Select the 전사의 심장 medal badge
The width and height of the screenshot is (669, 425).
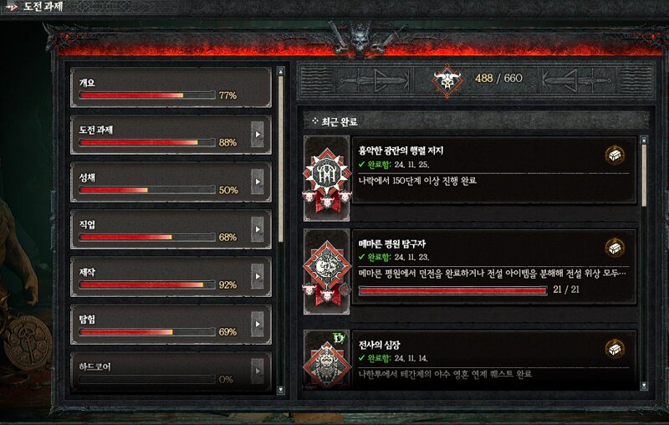tap(327, 359)
